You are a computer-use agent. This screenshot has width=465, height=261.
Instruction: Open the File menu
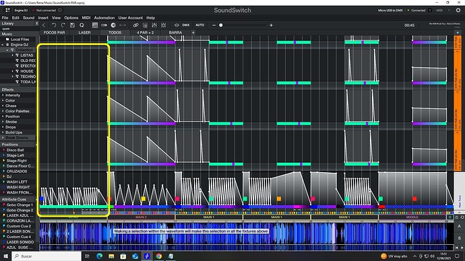(5, 17)
